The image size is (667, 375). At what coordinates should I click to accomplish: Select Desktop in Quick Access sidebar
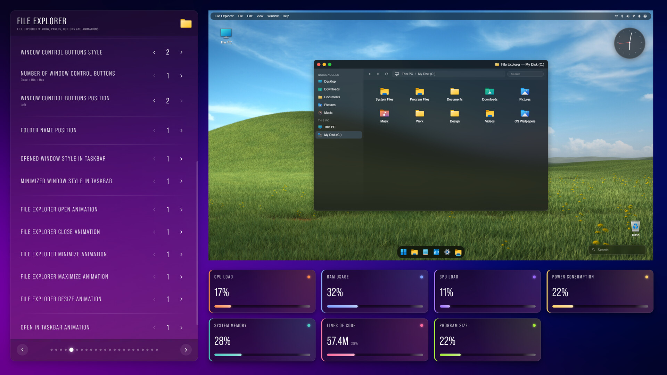(x=339, y=82)
